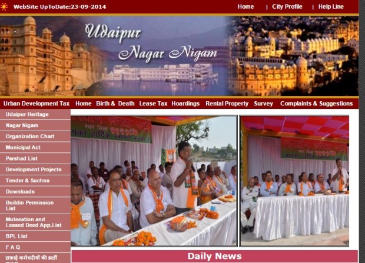
Task: Open Udaipur Heritage in the sidebar
Action: pyautogui.click(x=35, y=114)
